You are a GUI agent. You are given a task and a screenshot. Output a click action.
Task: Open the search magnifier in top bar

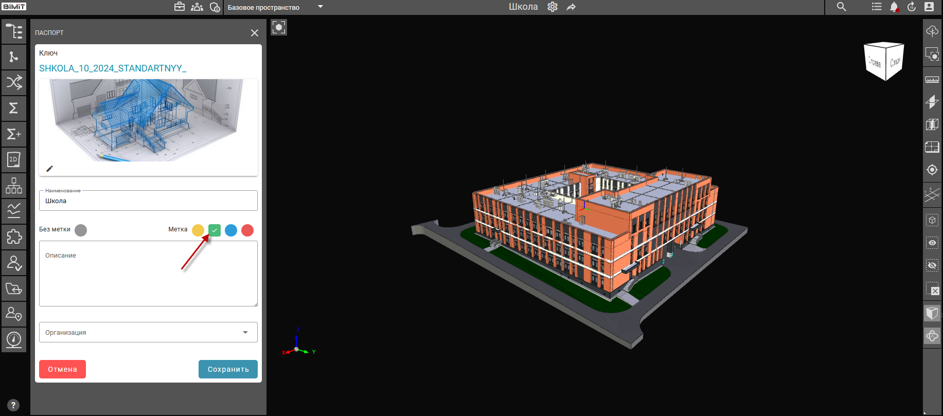point(842,7)
